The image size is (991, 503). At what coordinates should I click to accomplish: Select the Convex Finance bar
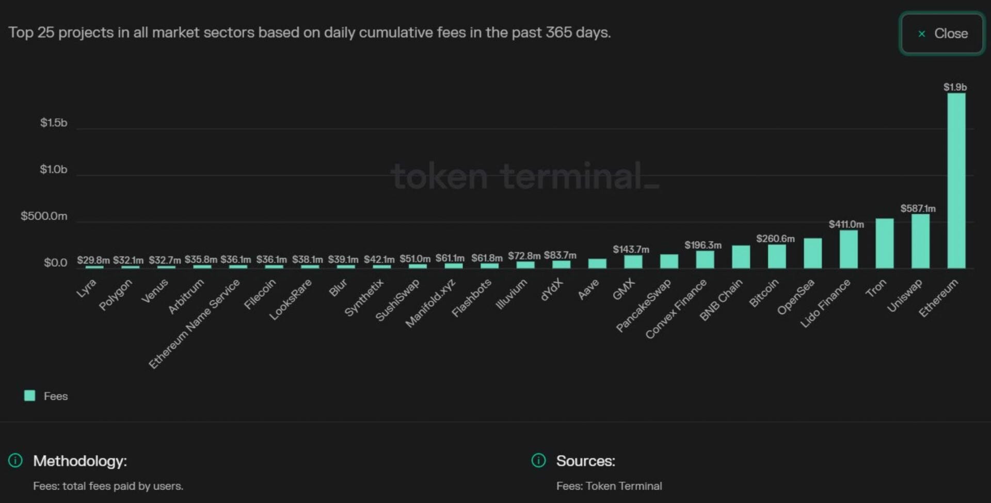click(x=705, y=259)
